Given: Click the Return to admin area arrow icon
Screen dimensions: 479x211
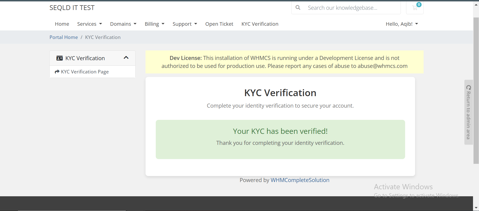Looking at the screenshot, I should [469, 87].
